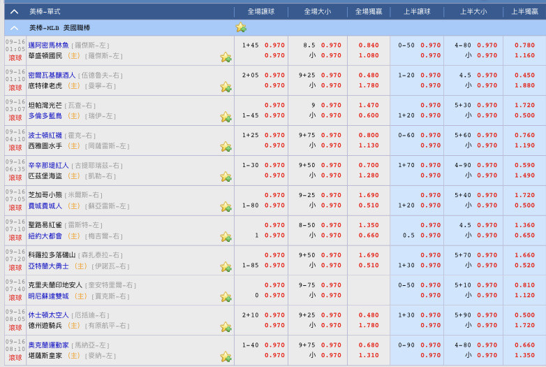Screen dimensions: 546x367
Task: Collapse the 美棒-MLB 美國職棒 league row
Action: pos(14,27)
